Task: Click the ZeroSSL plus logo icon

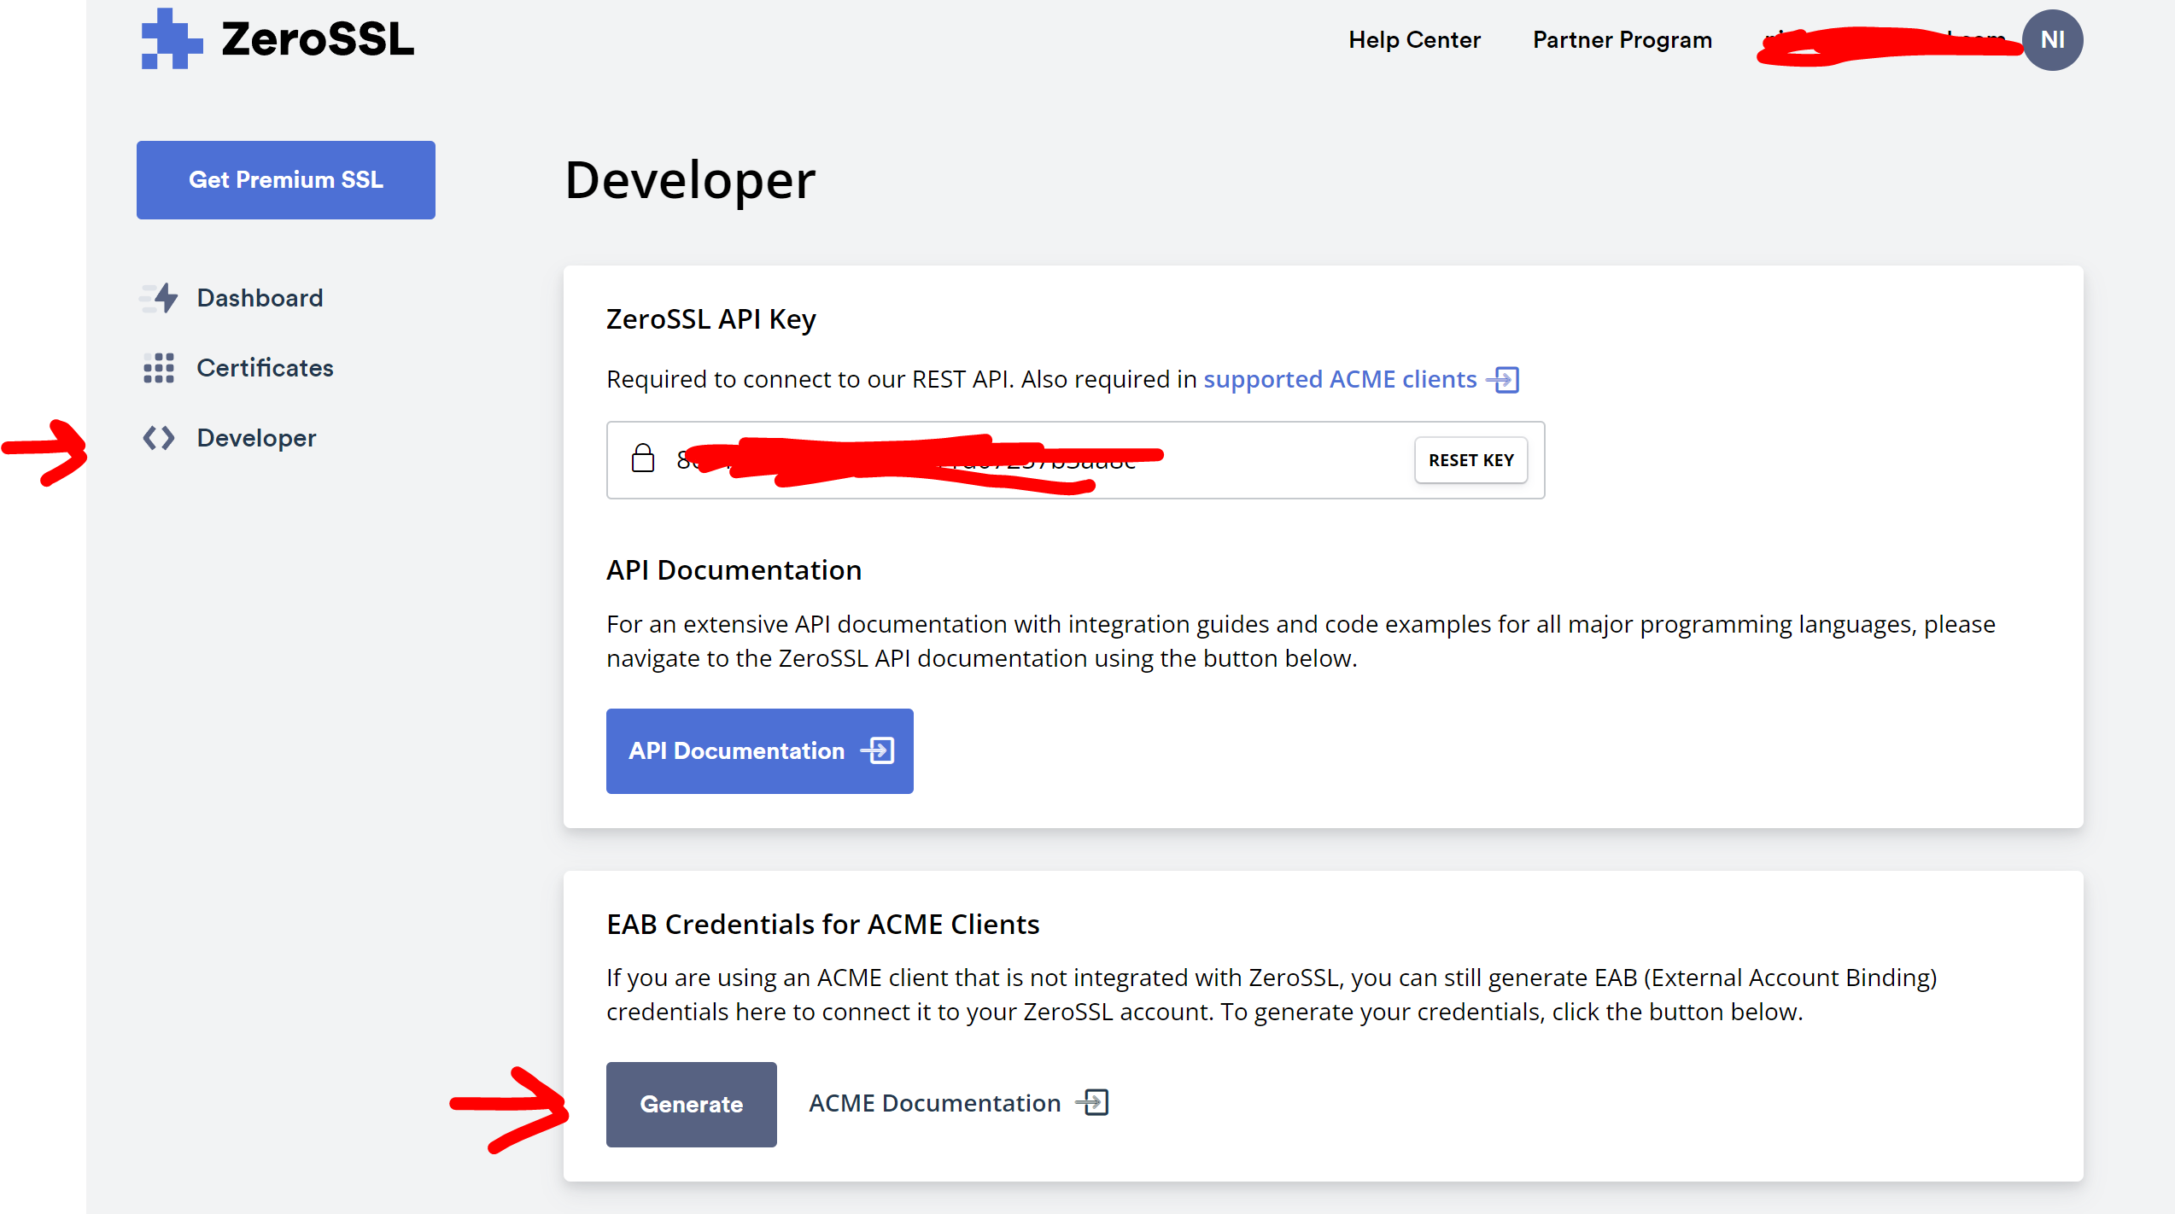Action: 172,39
